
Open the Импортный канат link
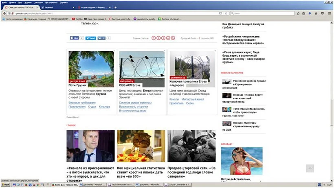point(193,99)
